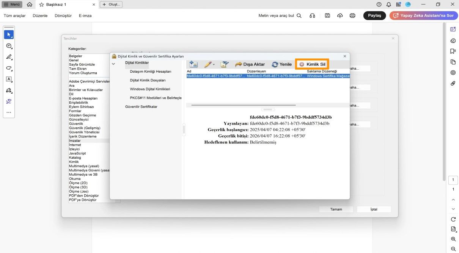Click the Saklama Düzeneği column header
Image resolution: width=459 pixels, height=253 pixels.
(x=322, y=71)
